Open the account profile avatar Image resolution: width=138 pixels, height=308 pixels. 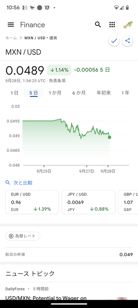click(128, 25)
